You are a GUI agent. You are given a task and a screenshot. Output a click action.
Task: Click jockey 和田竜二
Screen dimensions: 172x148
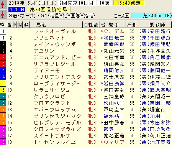(x=114, y=38)
